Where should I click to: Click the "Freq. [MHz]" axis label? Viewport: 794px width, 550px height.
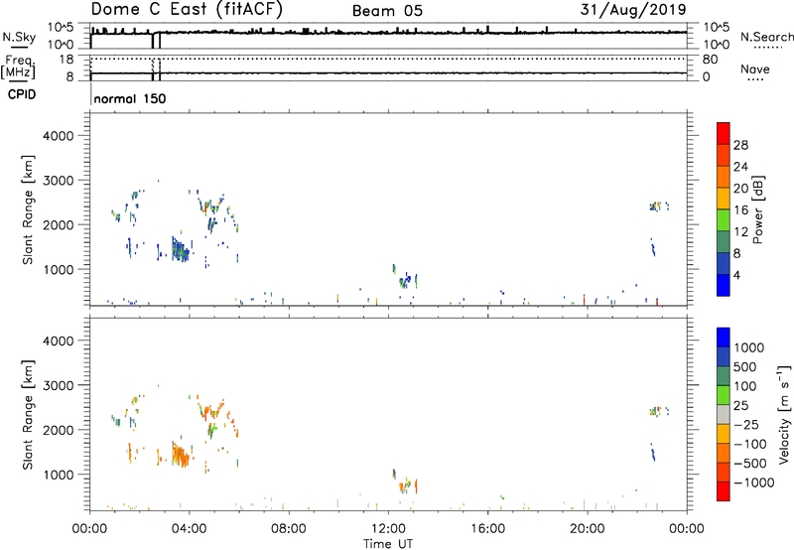(x=19, y=67)
